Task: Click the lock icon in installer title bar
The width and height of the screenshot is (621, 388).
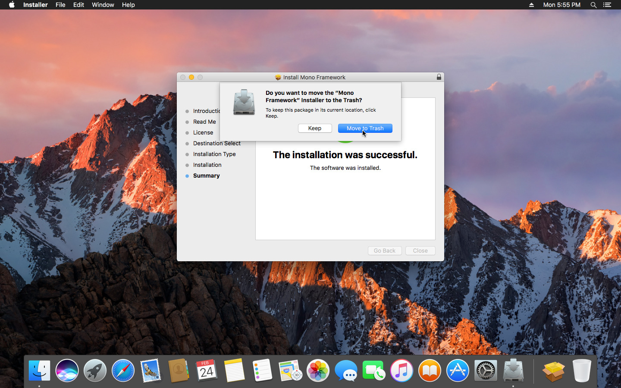Action: [x=439, y=77]
